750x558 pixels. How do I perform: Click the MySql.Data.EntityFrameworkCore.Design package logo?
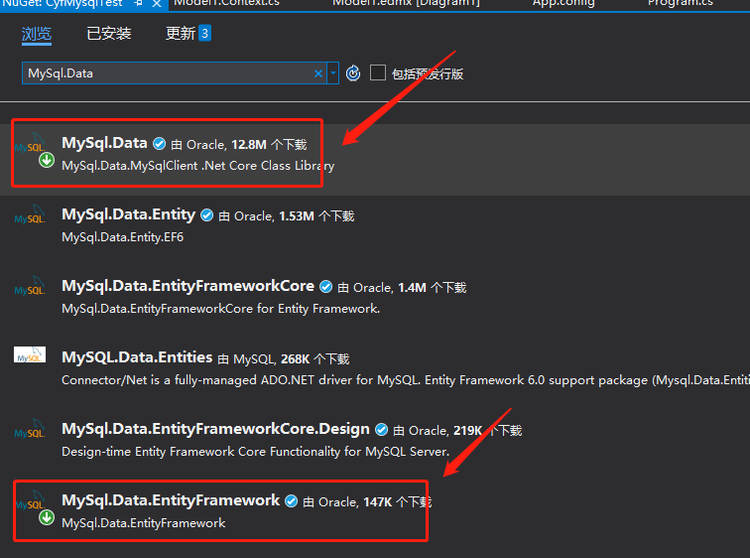tap(30, 429)
